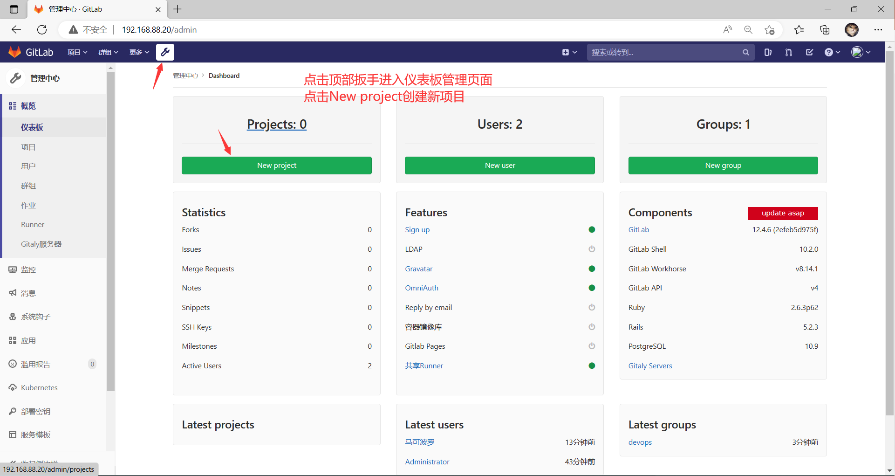Viewport: 895px width, 476px height.
Task: Focus the 搜索或转到 search field
Action: pos(664,52)
